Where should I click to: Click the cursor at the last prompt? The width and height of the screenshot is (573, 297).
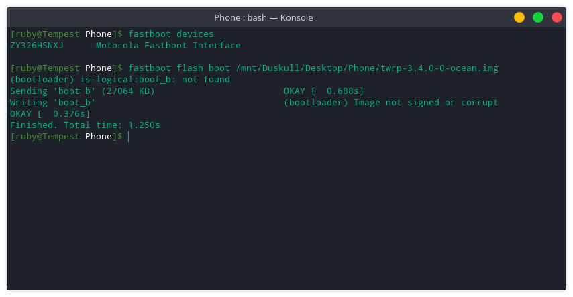tap(129, 137)
